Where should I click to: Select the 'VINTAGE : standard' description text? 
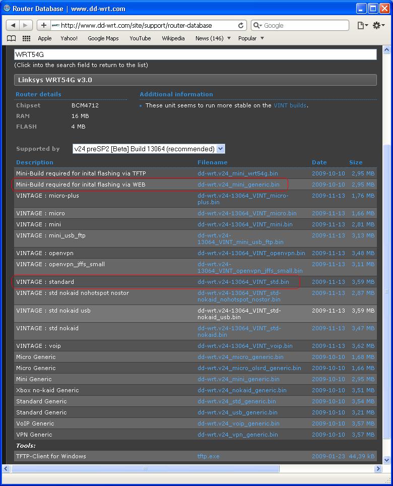pyautogui.click(x=45, y=282)
